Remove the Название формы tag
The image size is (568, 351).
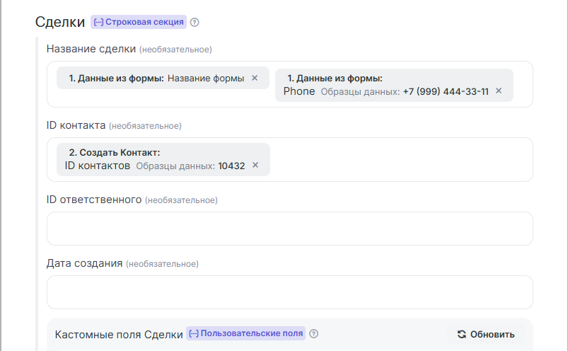[x=255, y=78]
